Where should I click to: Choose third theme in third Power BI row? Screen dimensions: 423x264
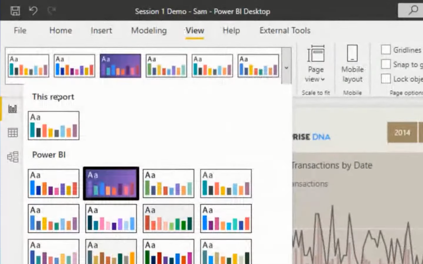tap(169, 252)
